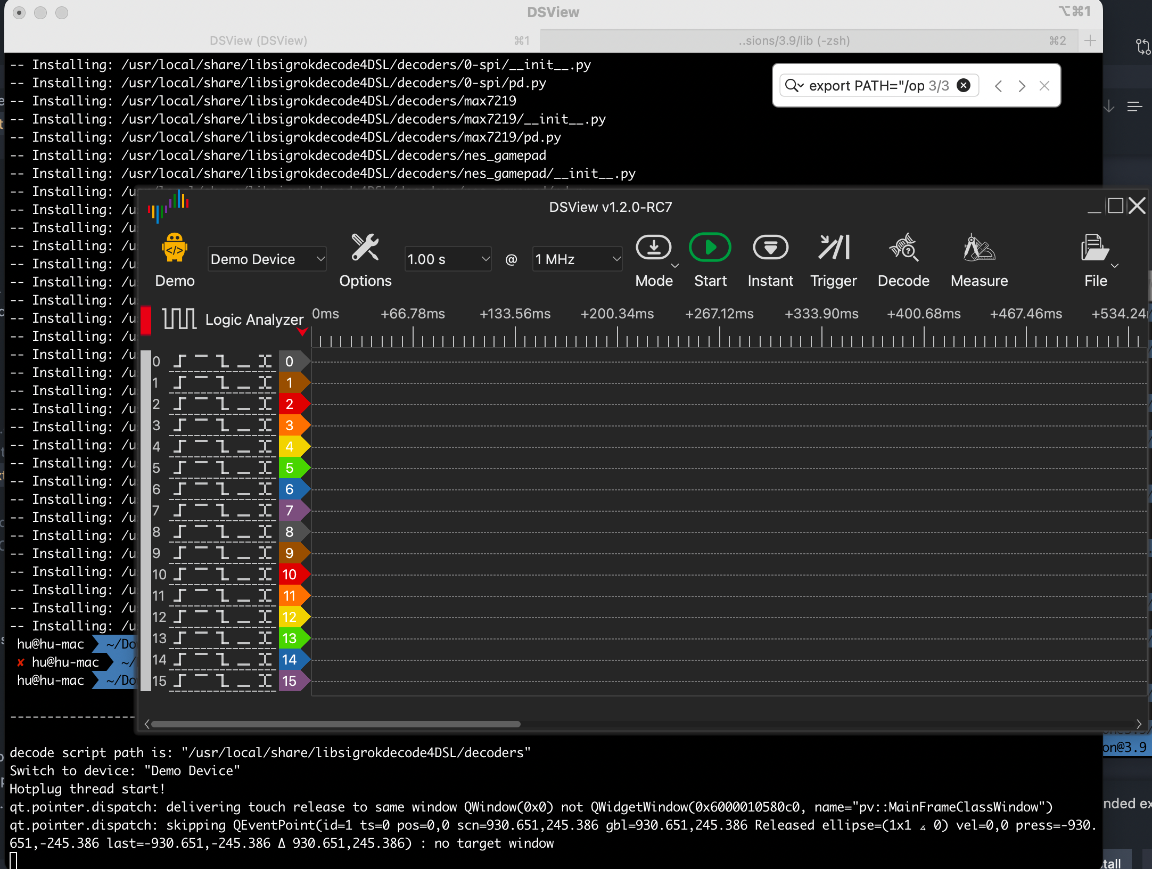Image resolution: width=1152 pixels, height=869 pixels.
Task: Open capture Options with the wrench icon
Action: 365,248
